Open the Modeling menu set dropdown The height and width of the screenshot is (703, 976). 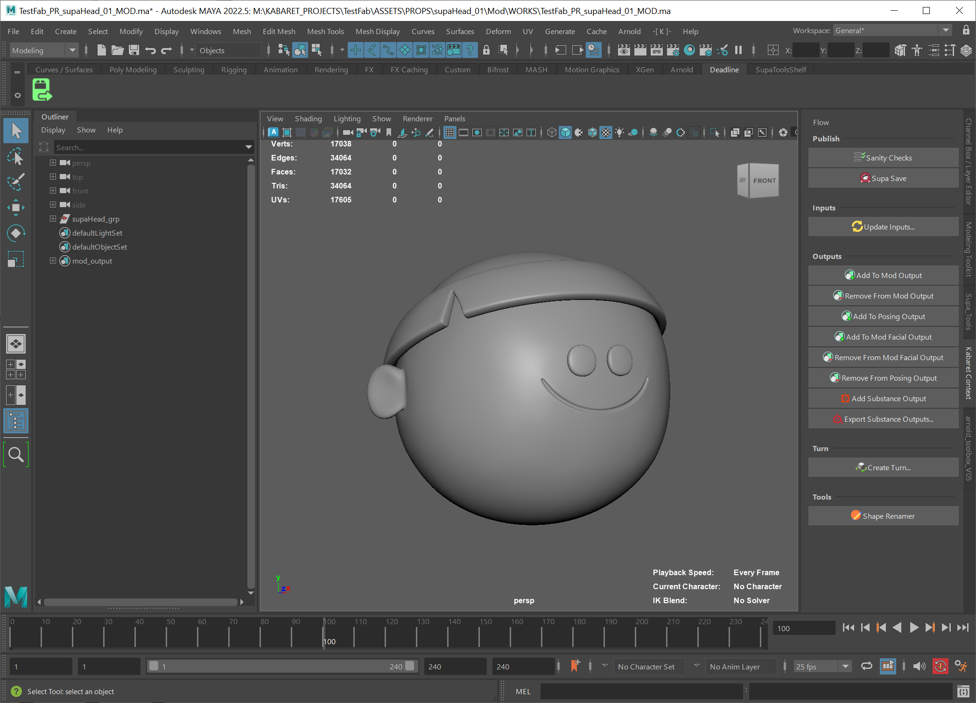(44, 50)
